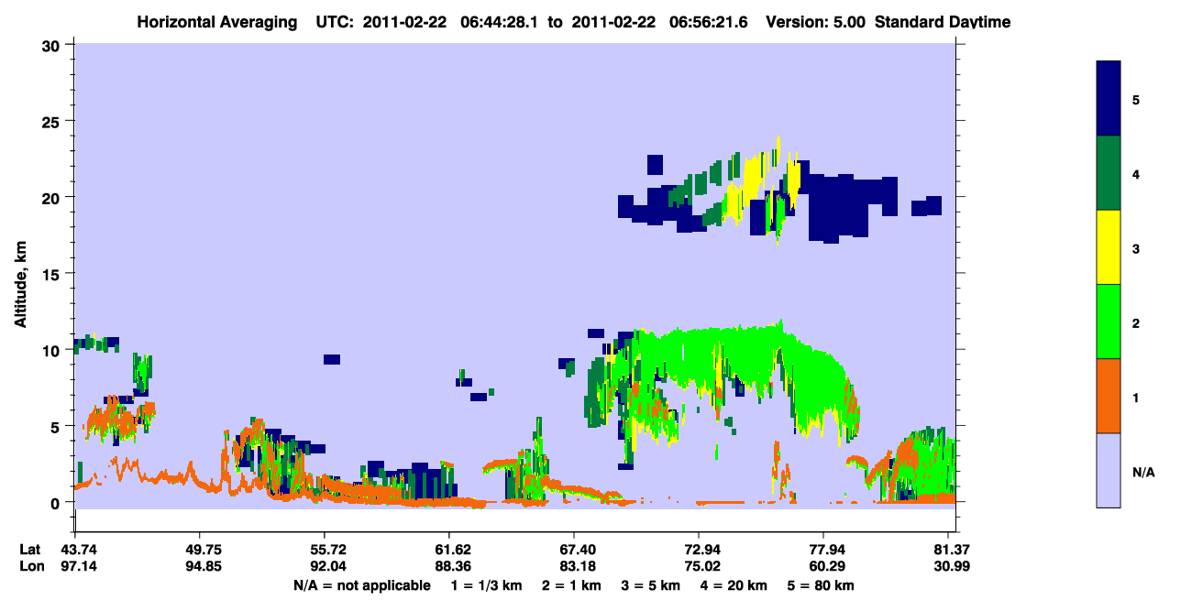
Task: Click the colorbar label '5'
Action: tap(1136, 99)
